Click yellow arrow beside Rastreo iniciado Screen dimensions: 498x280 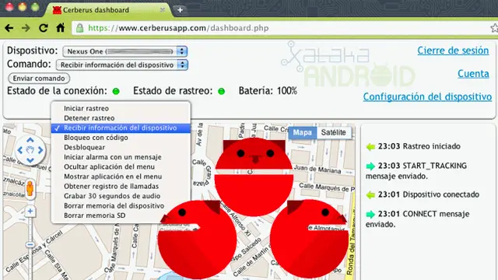(370, 147)
